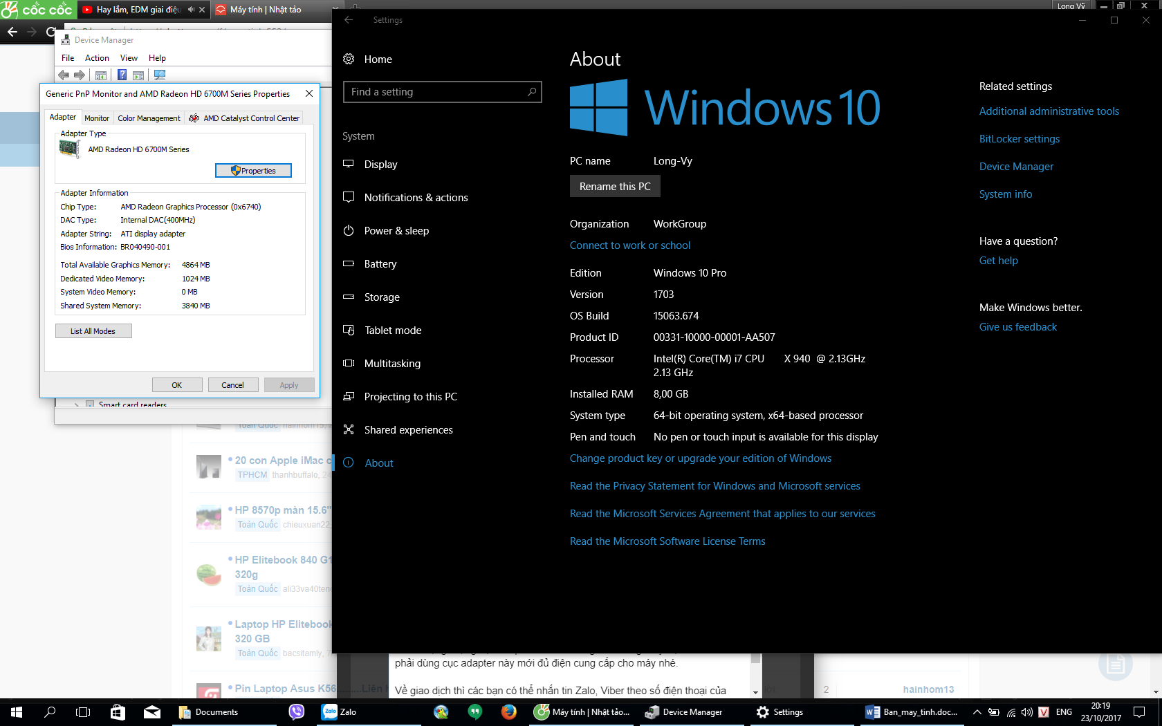Click the About info icon in sidebar
Screen dimensions: 1162x726
(x=349, y=463)
